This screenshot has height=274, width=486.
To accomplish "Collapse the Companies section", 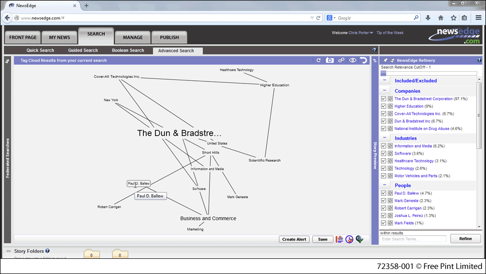I will pos(385,91).
